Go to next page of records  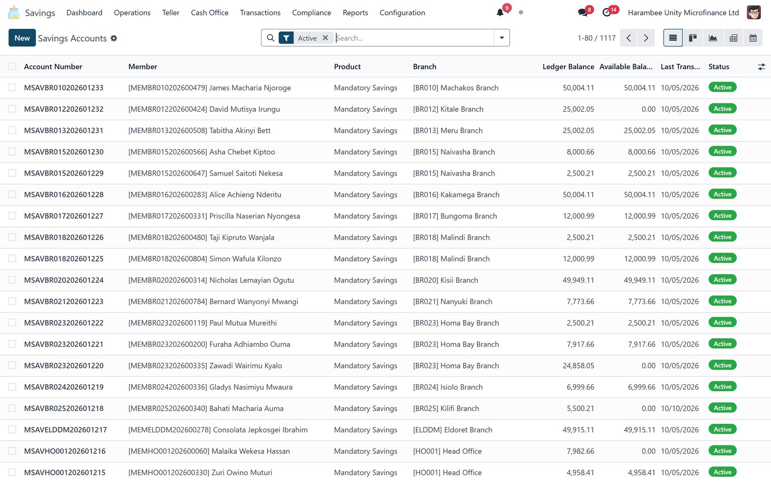coord(646,38)
